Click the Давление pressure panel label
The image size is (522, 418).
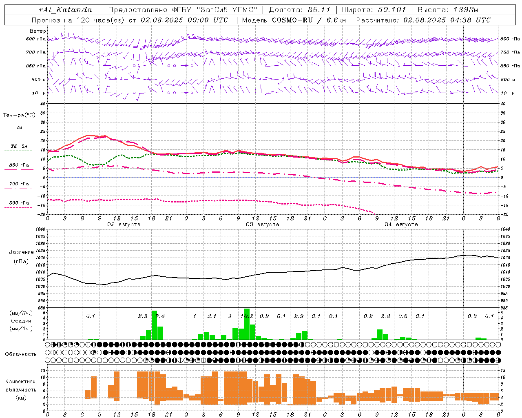pos(21,252)
